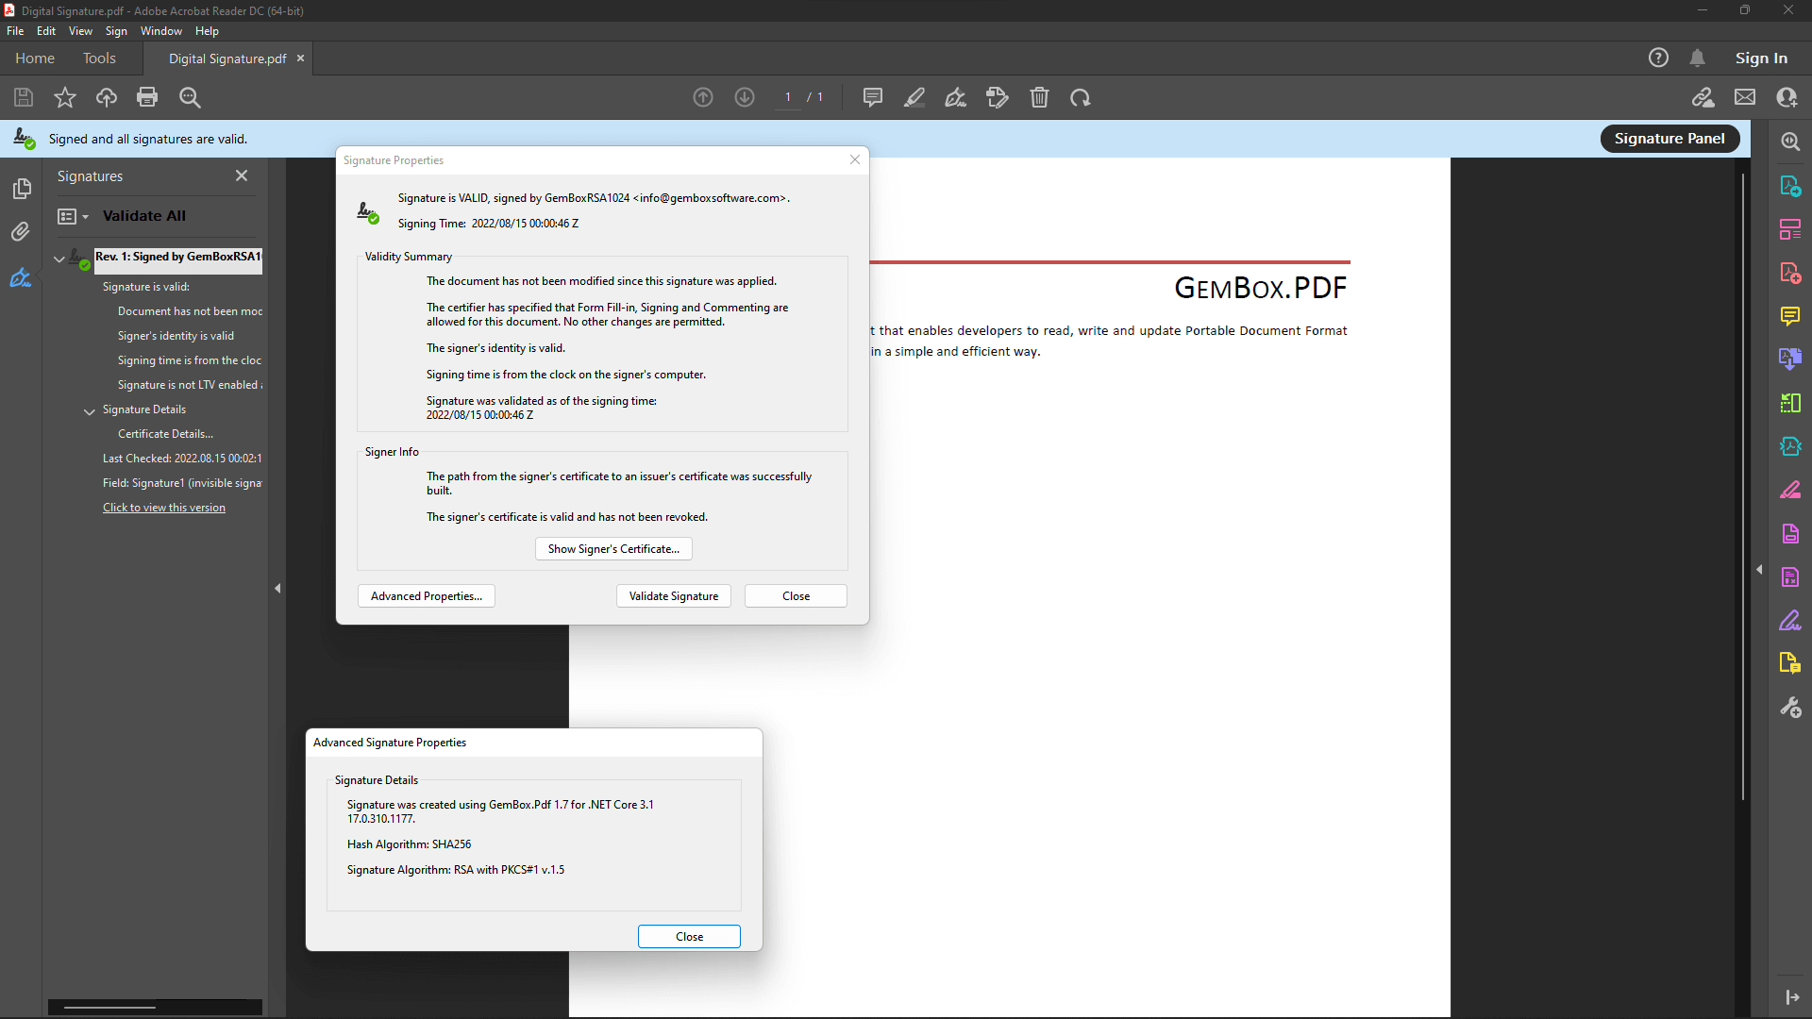
Task: Click the print document icon
Action: 147,97
